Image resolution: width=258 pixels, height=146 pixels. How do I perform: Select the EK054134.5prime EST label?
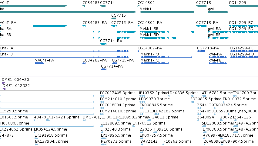(x=50, y=129)
